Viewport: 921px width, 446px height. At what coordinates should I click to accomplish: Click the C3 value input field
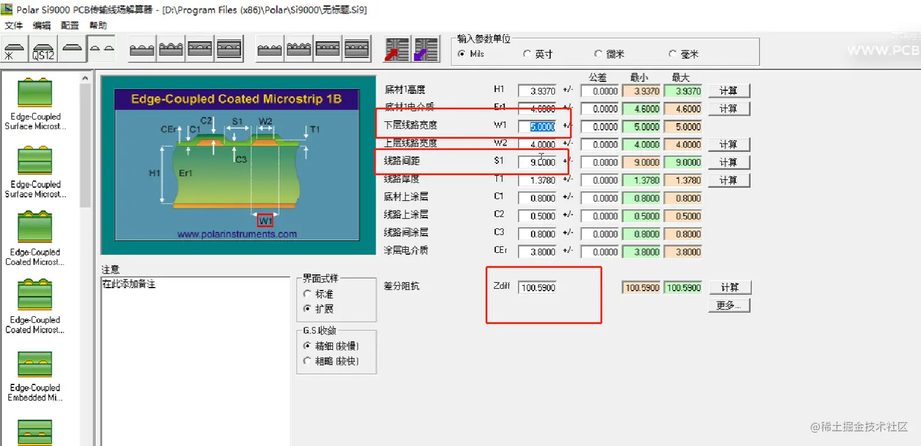point(537,234)
